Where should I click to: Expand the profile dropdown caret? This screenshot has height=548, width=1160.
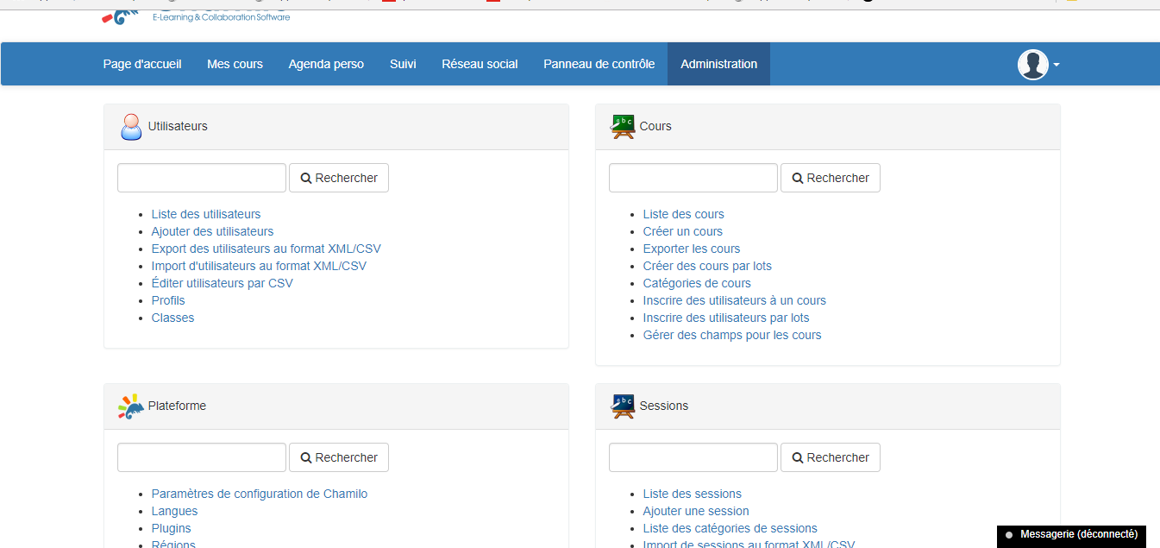1057,66
